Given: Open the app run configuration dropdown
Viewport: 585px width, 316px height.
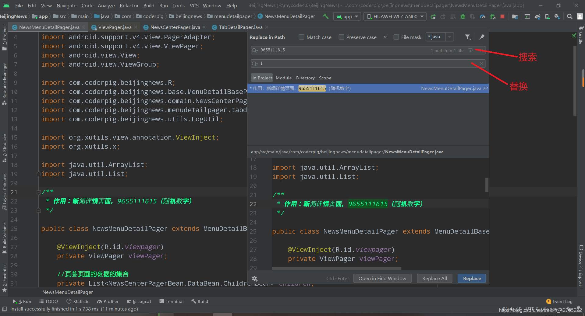Looking at the screenshot, I should pos(347,16).
